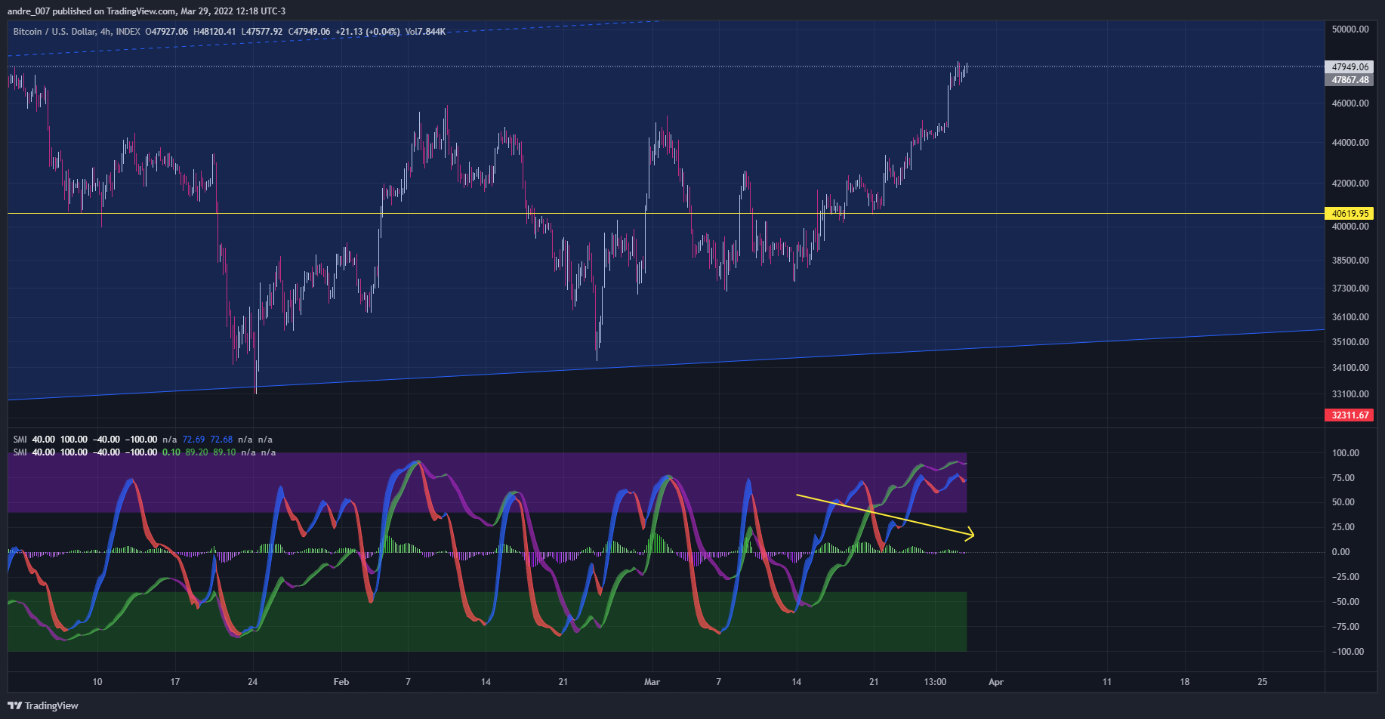Click the 11 date label after Apr
Viewport: 1385px width, 719px height.
1107,682
